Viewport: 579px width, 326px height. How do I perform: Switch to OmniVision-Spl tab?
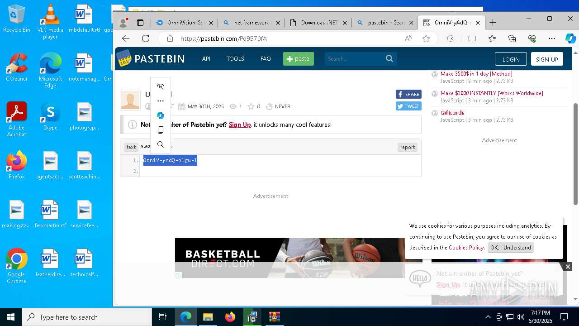click(185, 22)
